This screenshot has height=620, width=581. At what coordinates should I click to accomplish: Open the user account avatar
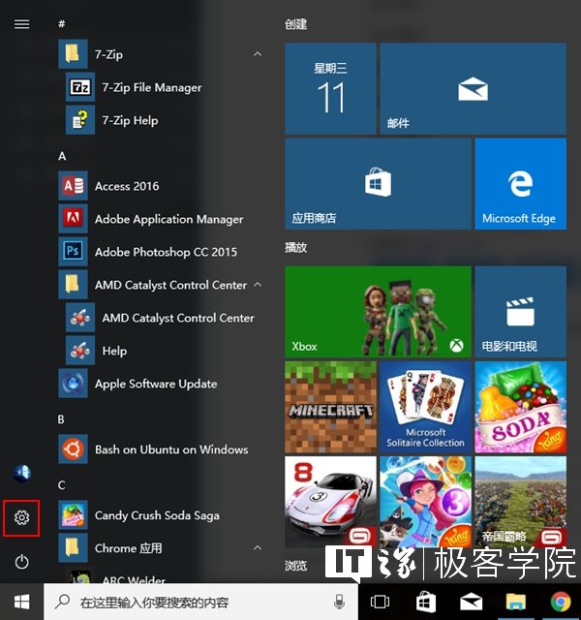(x=21, y=474)
